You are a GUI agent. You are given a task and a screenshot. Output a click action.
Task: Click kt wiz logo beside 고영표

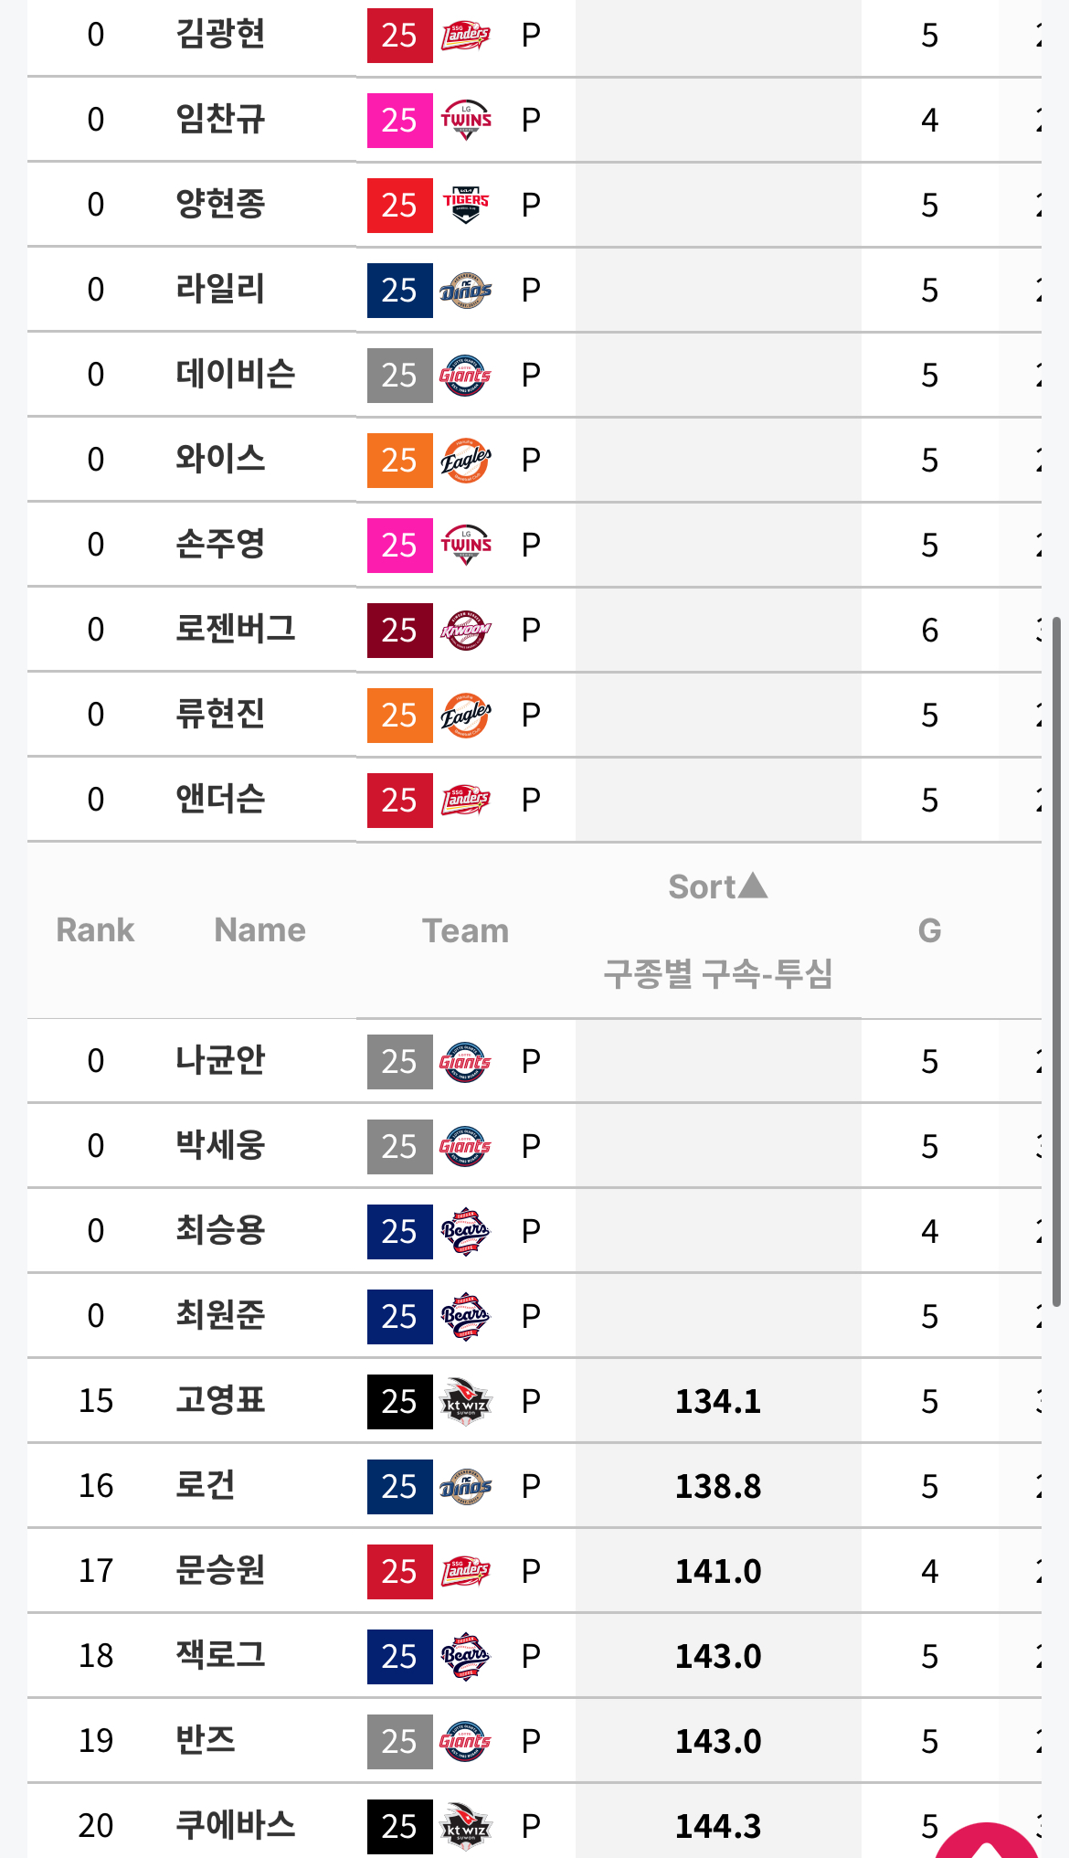pos(465,1402)
